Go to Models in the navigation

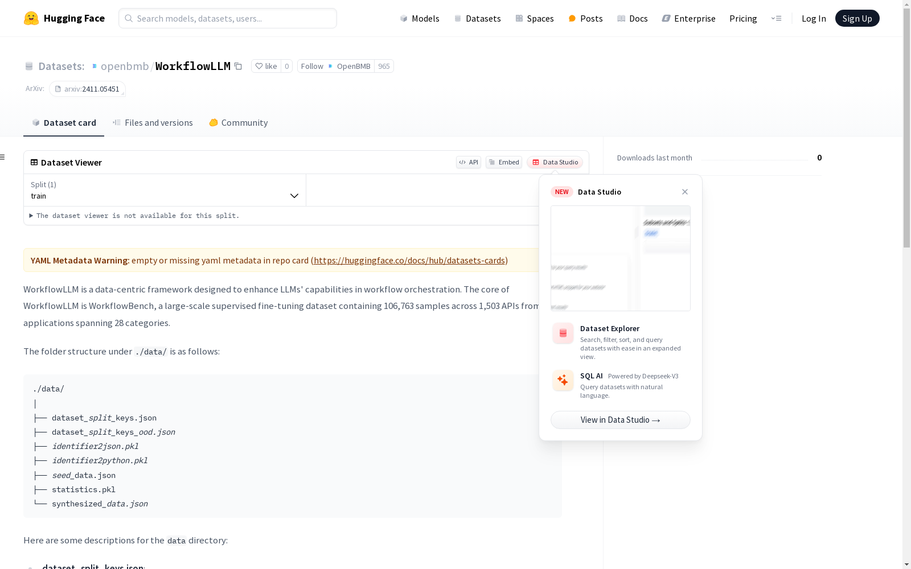coord(420,18)
